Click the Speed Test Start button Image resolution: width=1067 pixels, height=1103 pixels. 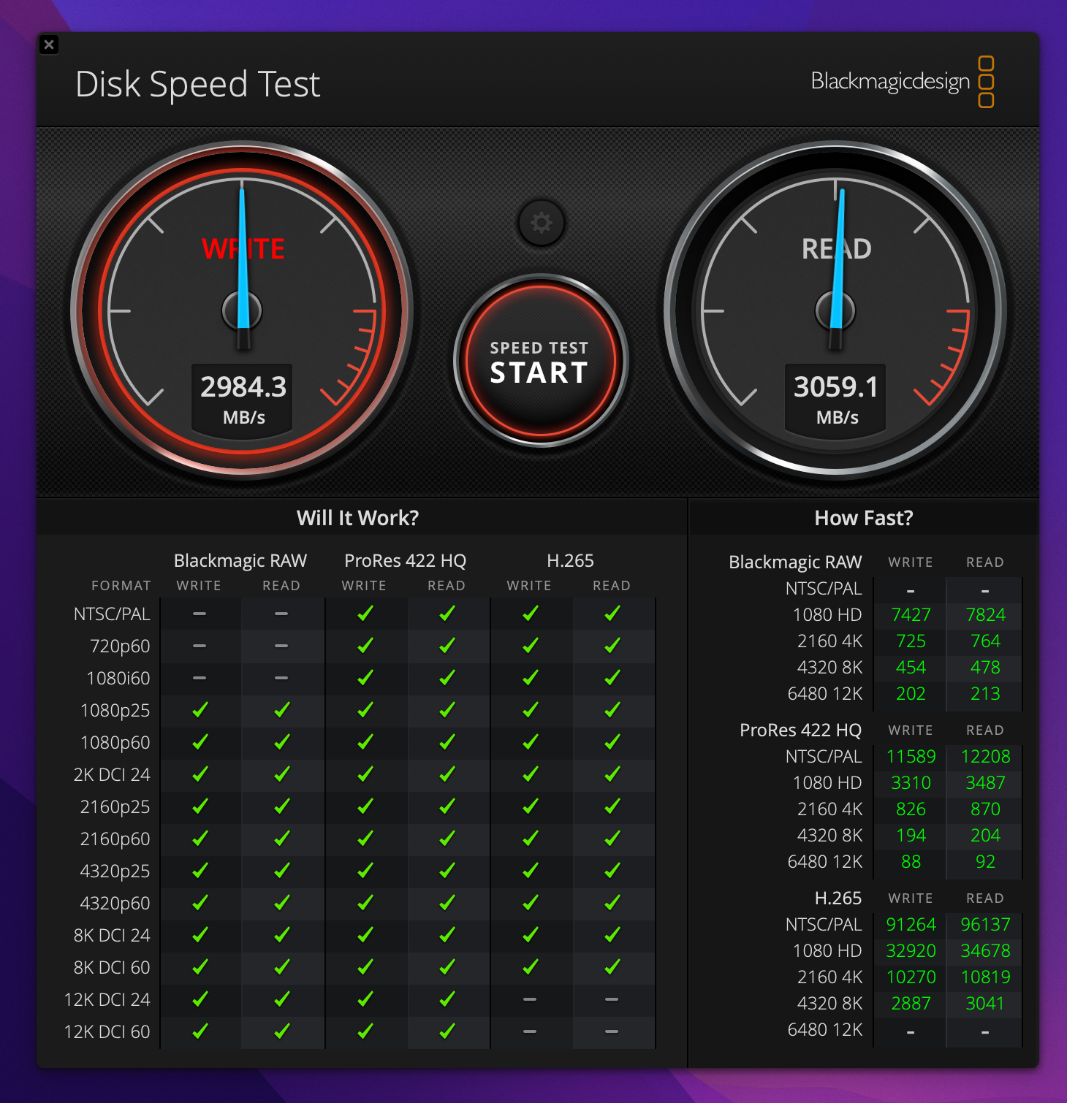click(x=540, y=362)
